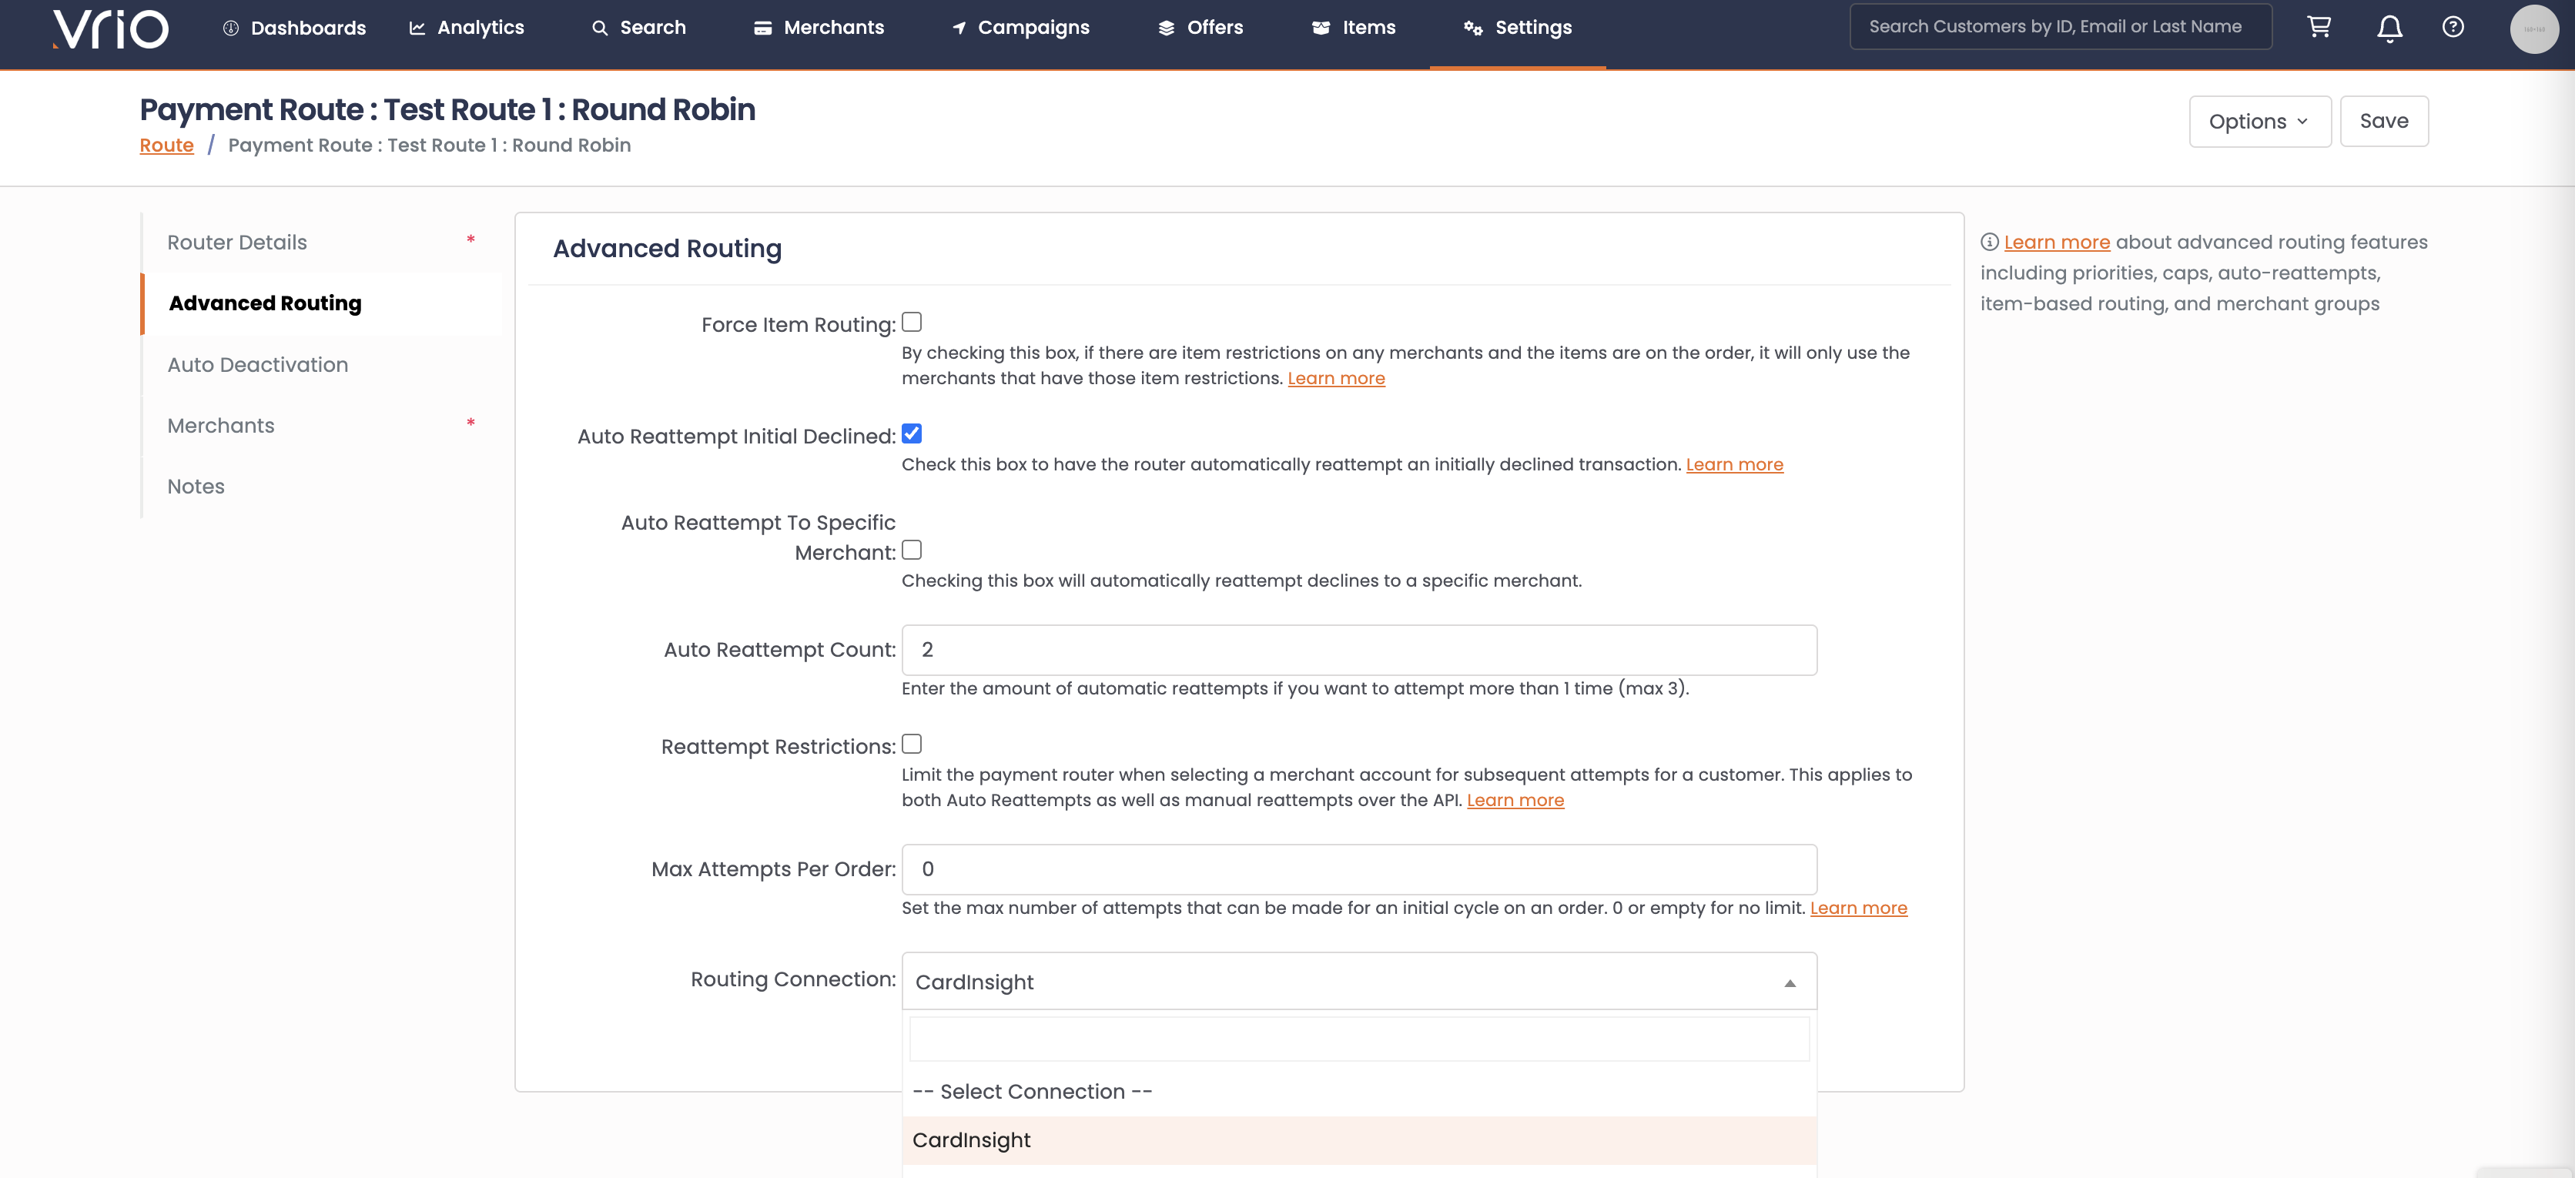
Task: Click the Save button
Action: click(2383, 121)
